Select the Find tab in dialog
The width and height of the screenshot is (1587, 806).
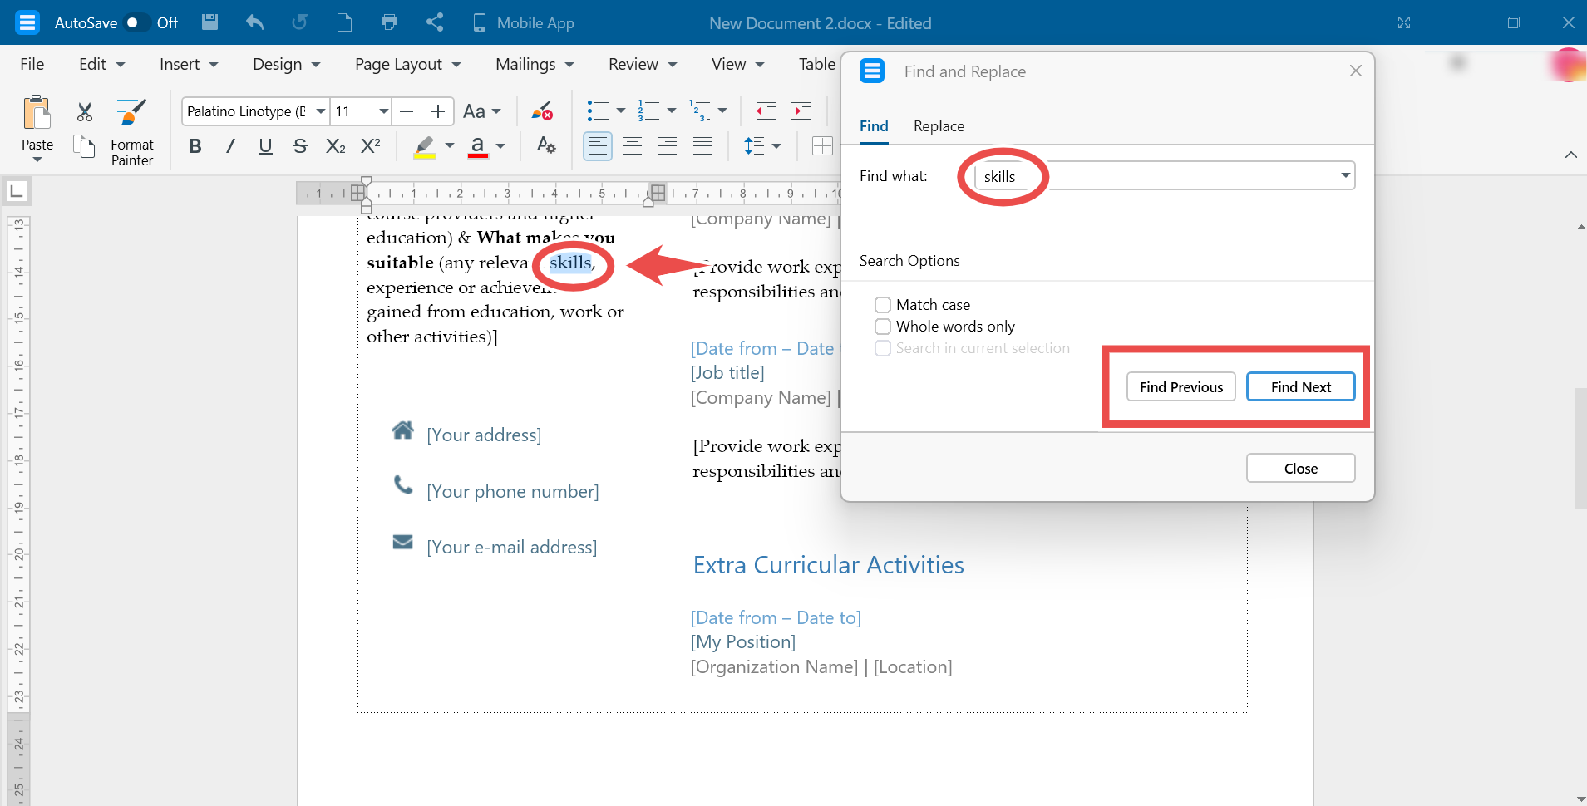click(874, 126)
